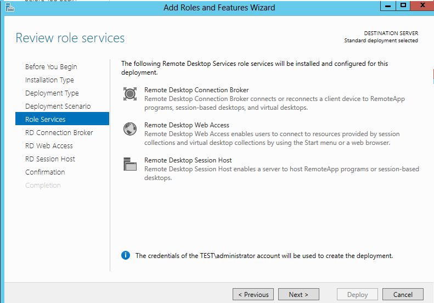434x303 pixels.
Task: Click the Remote Desktop Connection Broker icon
Action: click(x=130, y=94)
